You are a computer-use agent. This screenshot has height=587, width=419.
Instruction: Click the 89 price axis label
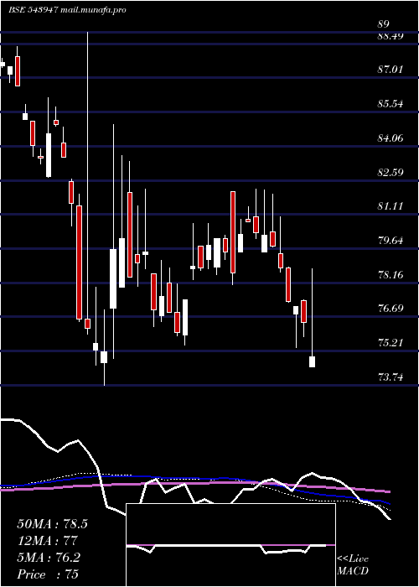(384, 24)
